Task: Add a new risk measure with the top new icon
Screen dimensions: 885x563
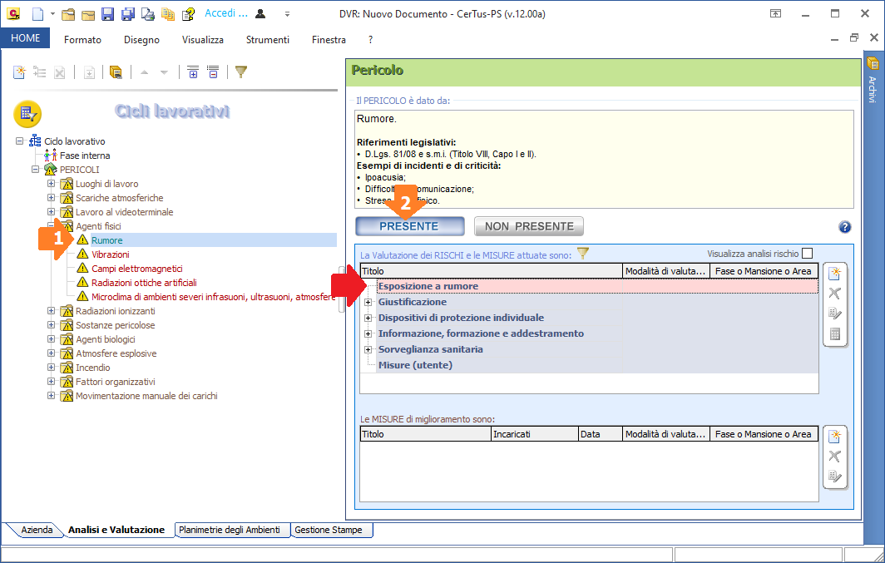Action: (835, 274)
